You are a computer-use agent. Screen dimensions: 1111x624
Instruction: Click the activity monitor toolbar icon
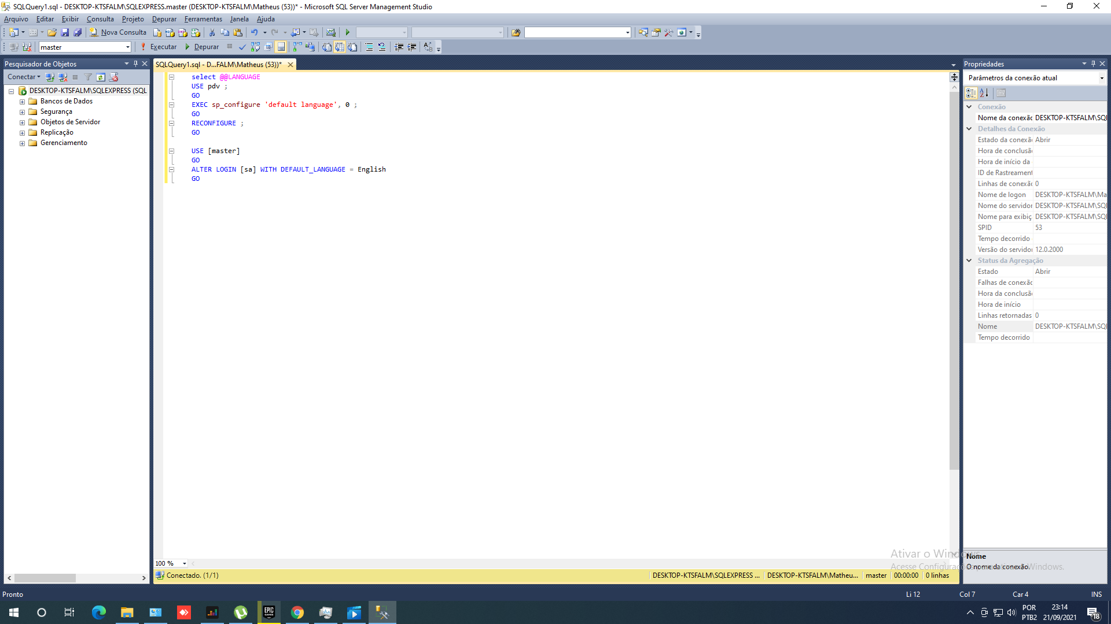331,32
